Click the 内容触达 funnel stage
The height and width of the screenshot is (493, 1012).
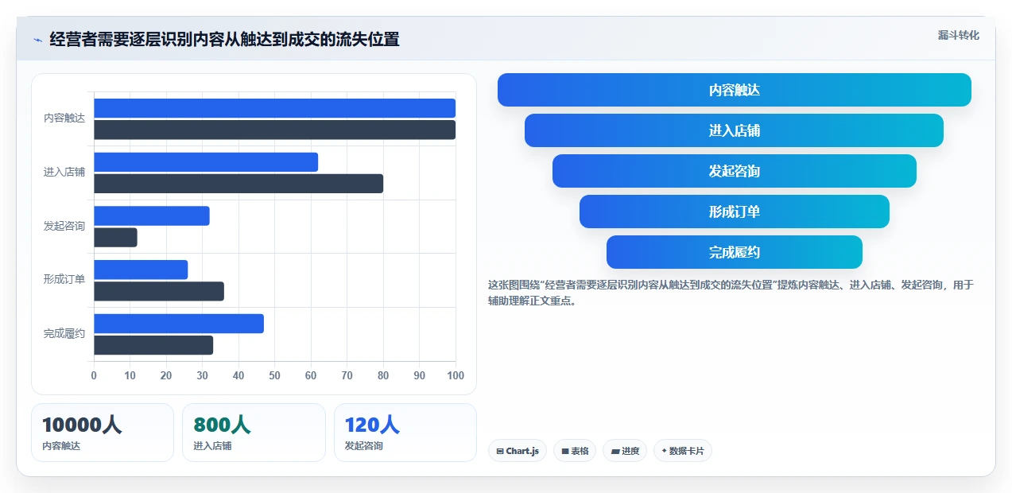(735, 90)
